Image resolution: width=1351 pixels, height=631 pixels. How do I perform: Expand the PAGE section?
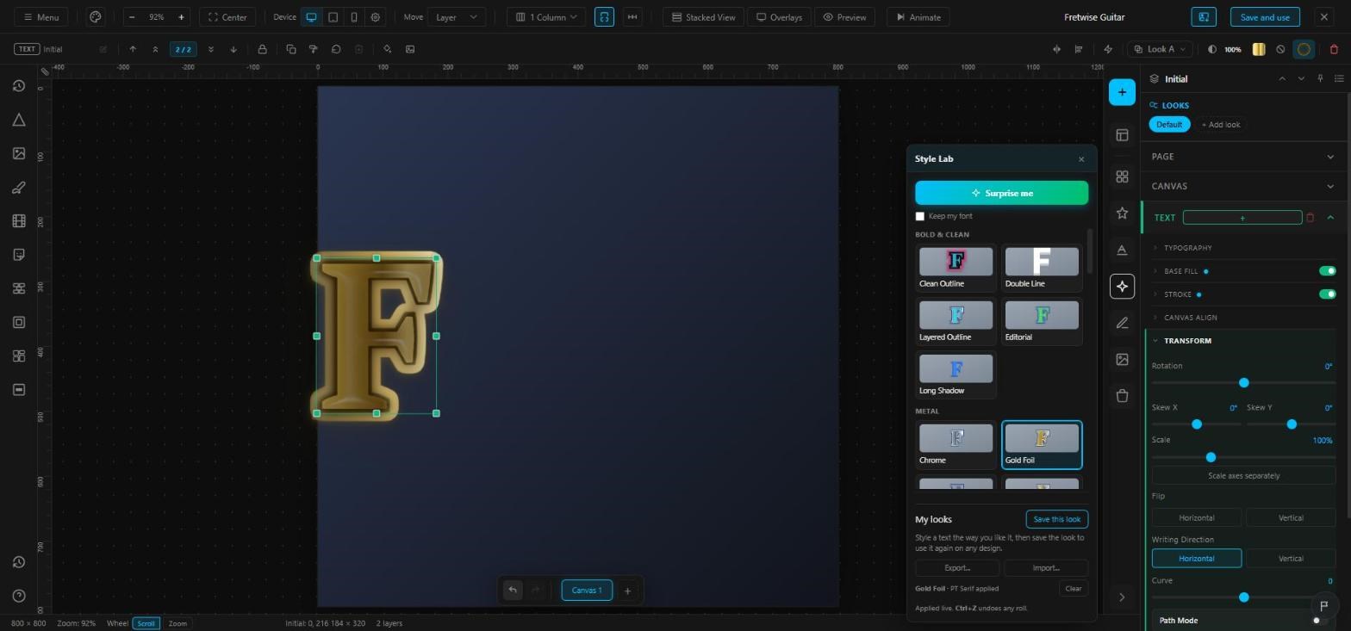(x=1243, y=157)
